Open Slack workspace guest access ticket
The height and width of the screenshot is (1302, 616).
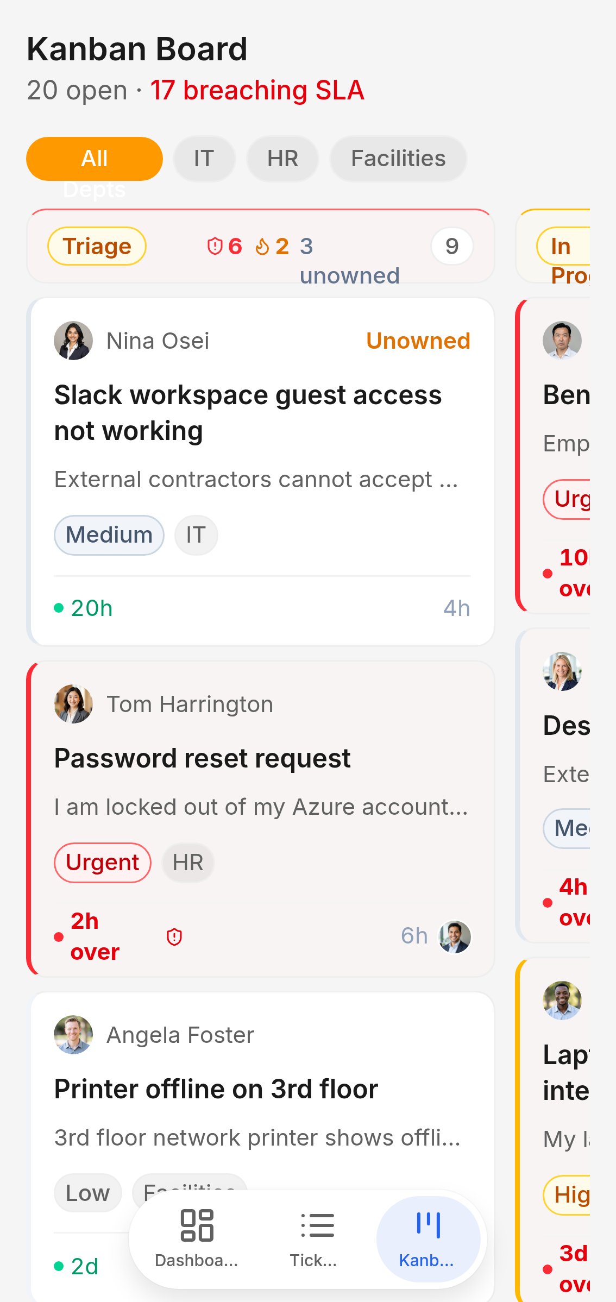click(x=248, y=413)
